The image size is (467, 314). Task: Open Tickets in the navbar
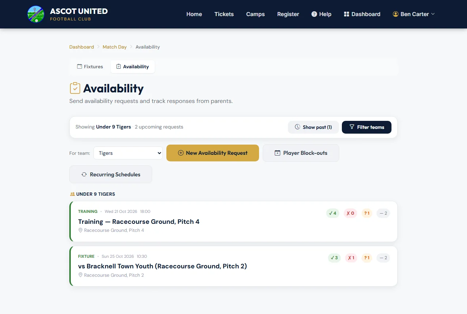pyautogui.click(x=224, y=14)
